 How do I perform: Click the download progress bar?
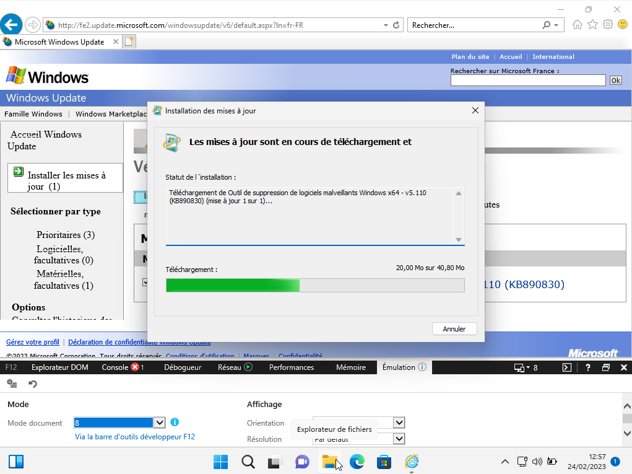coord(315,285)
